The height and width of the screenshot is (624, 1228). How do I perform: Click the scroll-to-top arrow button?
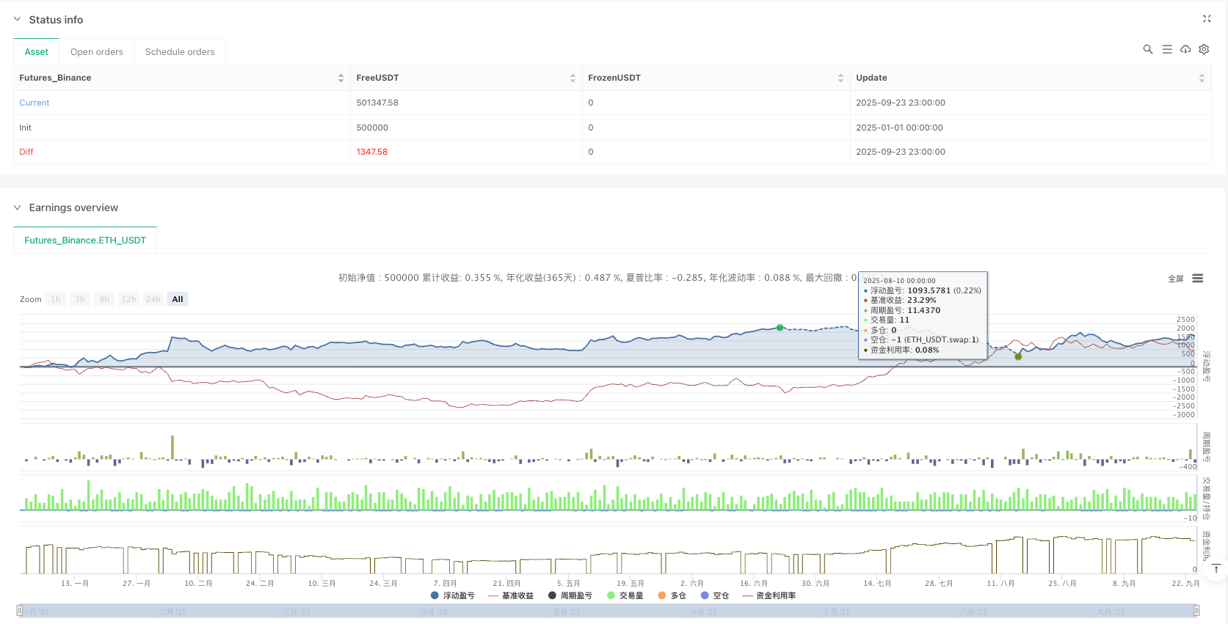[x=1216, y=569]
